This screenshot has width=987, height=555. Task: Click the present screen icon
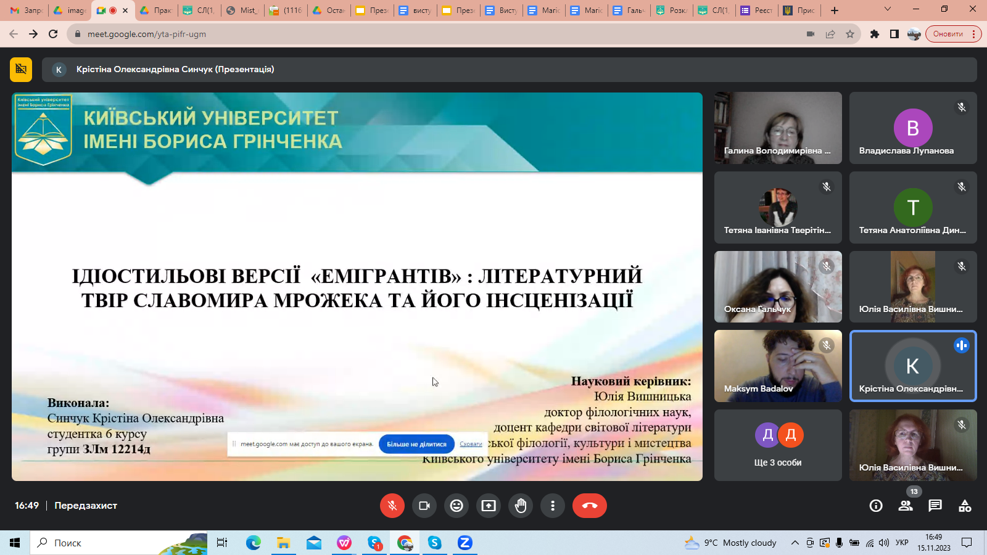pyautogui.click(x=489, y=506)
